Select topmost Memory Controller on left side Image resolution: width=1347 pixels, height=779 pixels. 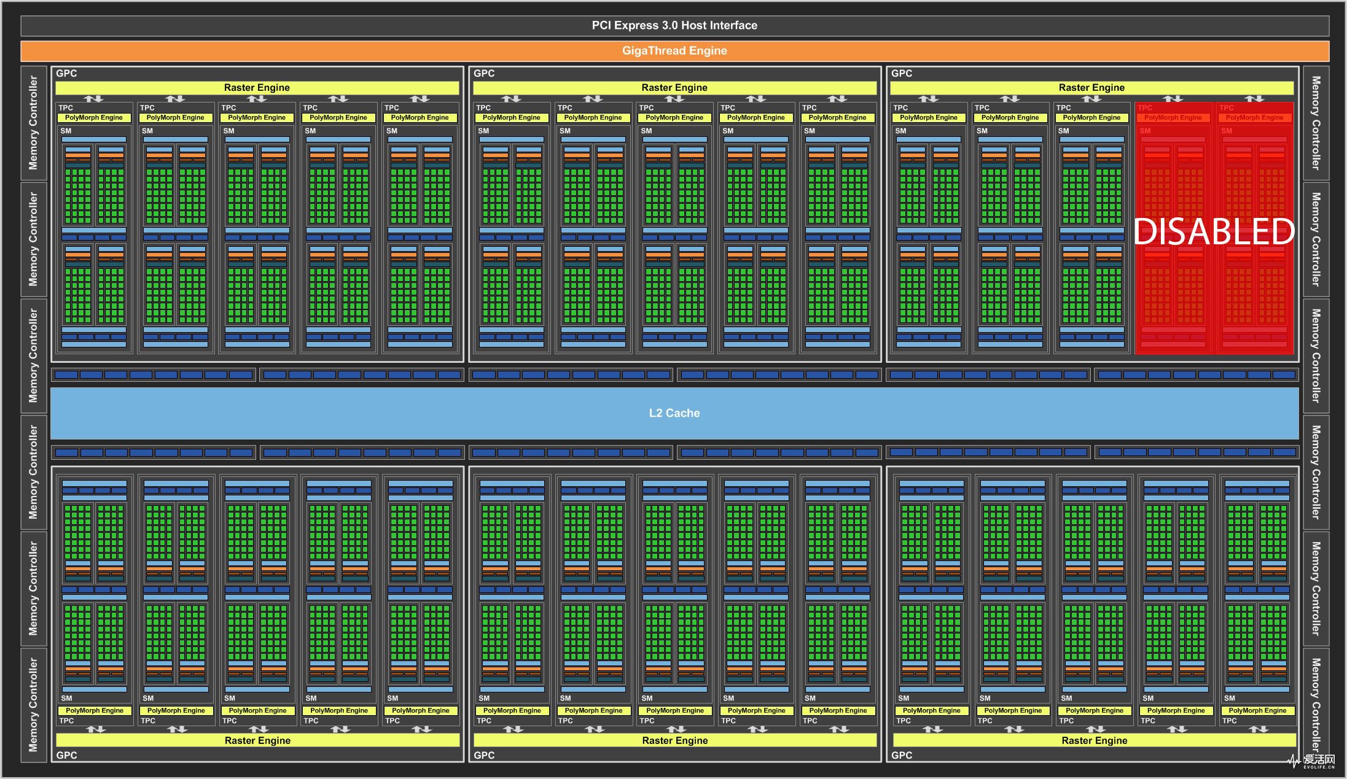[34, 123]
